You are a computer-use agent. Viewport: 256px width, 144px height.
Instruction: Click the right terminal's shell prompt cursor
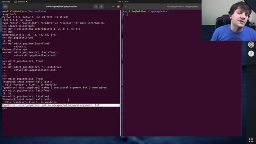coord(126,14)
